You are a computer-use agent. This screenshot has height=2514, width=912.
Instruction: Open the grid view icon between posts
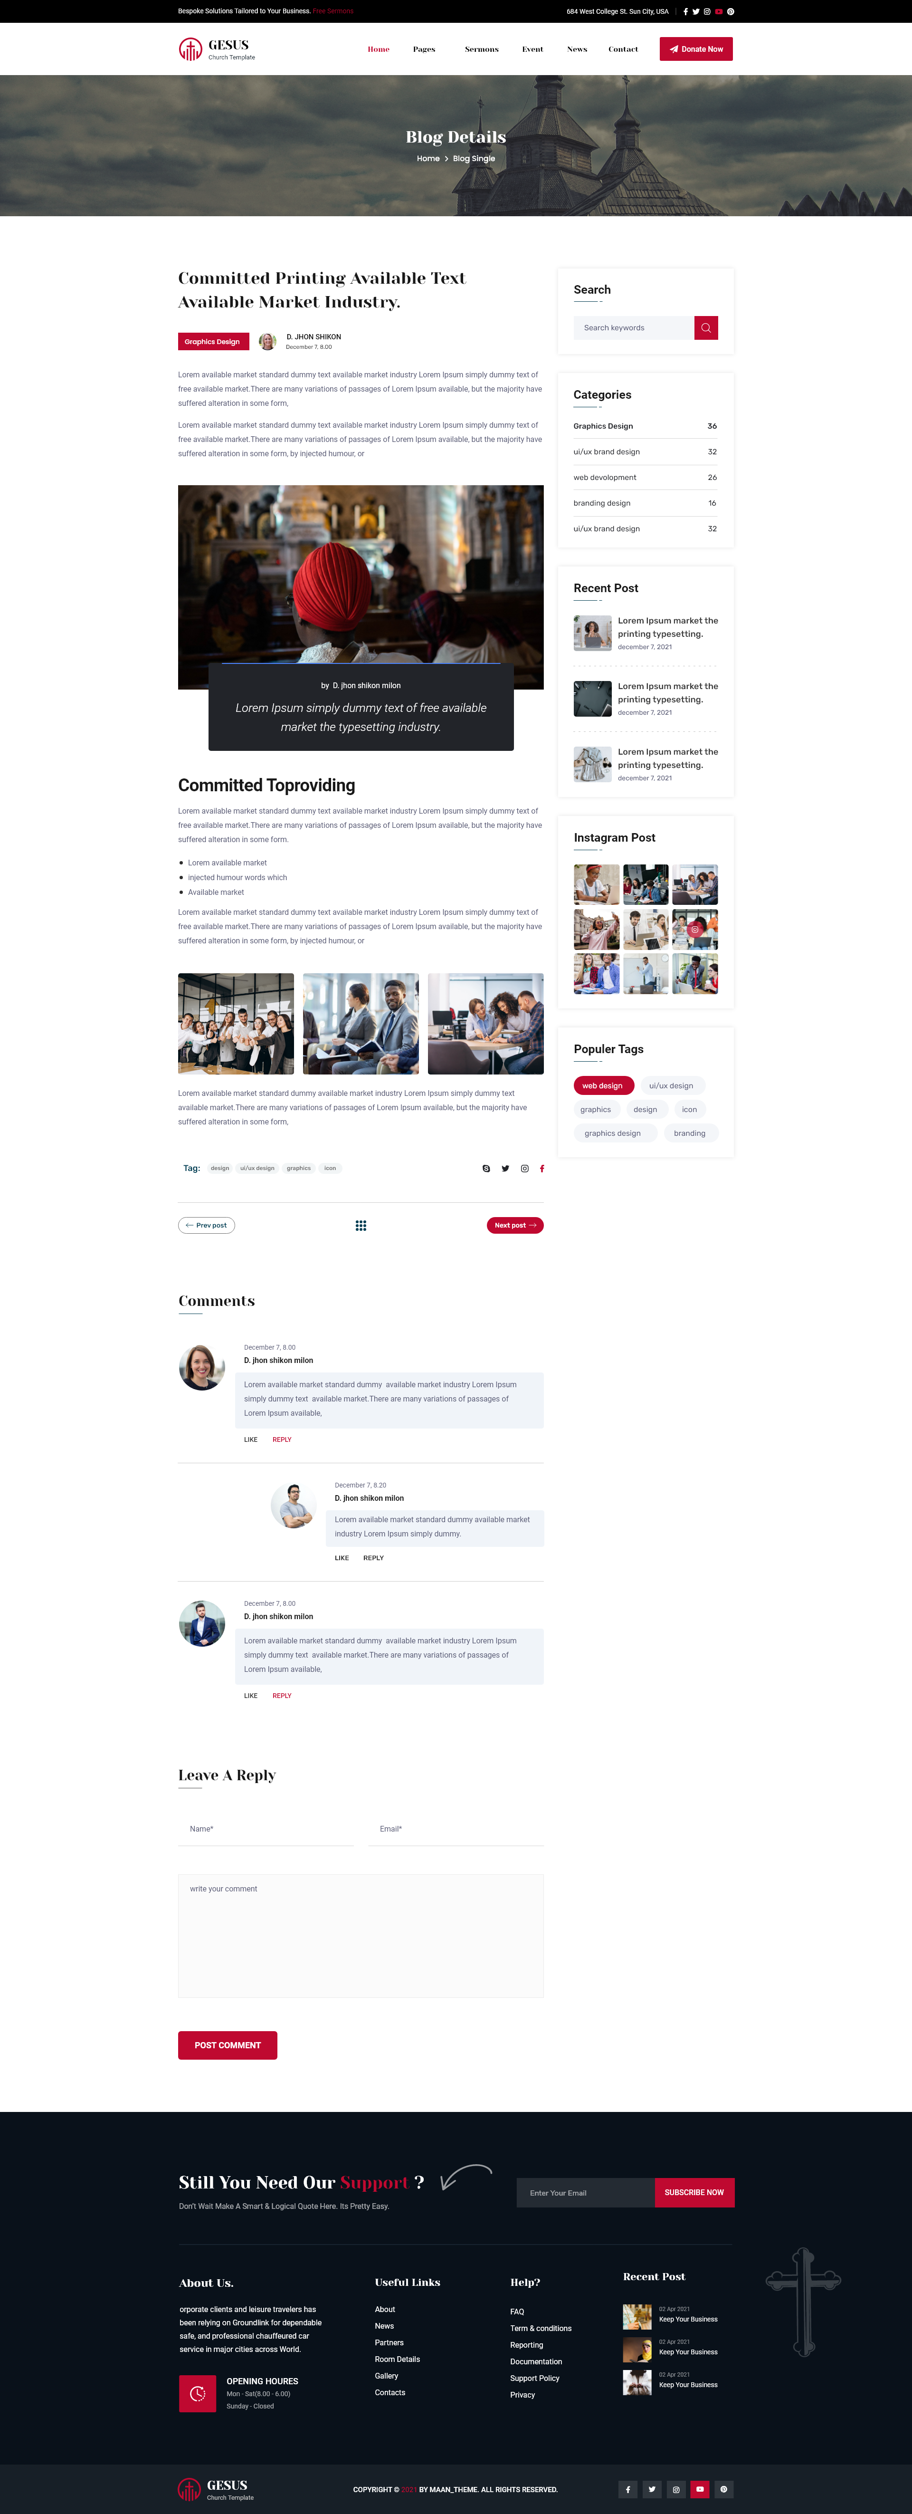[x=361, y=1226]
